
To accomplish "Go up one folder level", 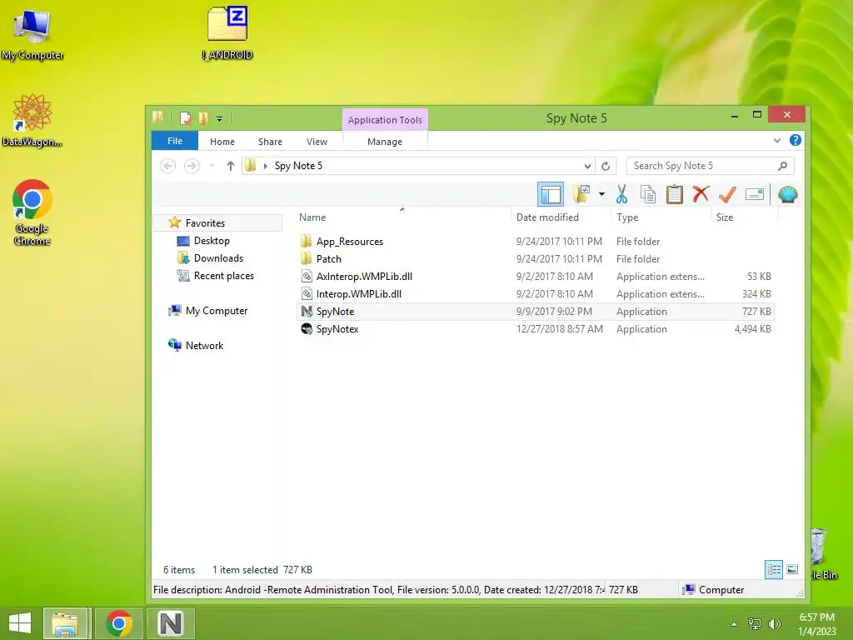I will (230, 166).
